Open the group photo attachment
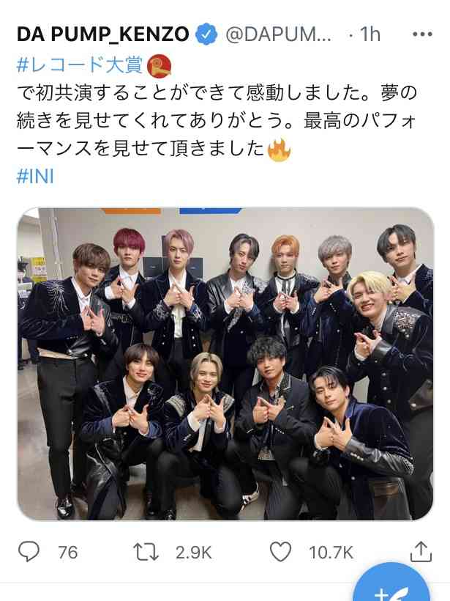This screenshot has width=450, height=601. tap(225, 364)
